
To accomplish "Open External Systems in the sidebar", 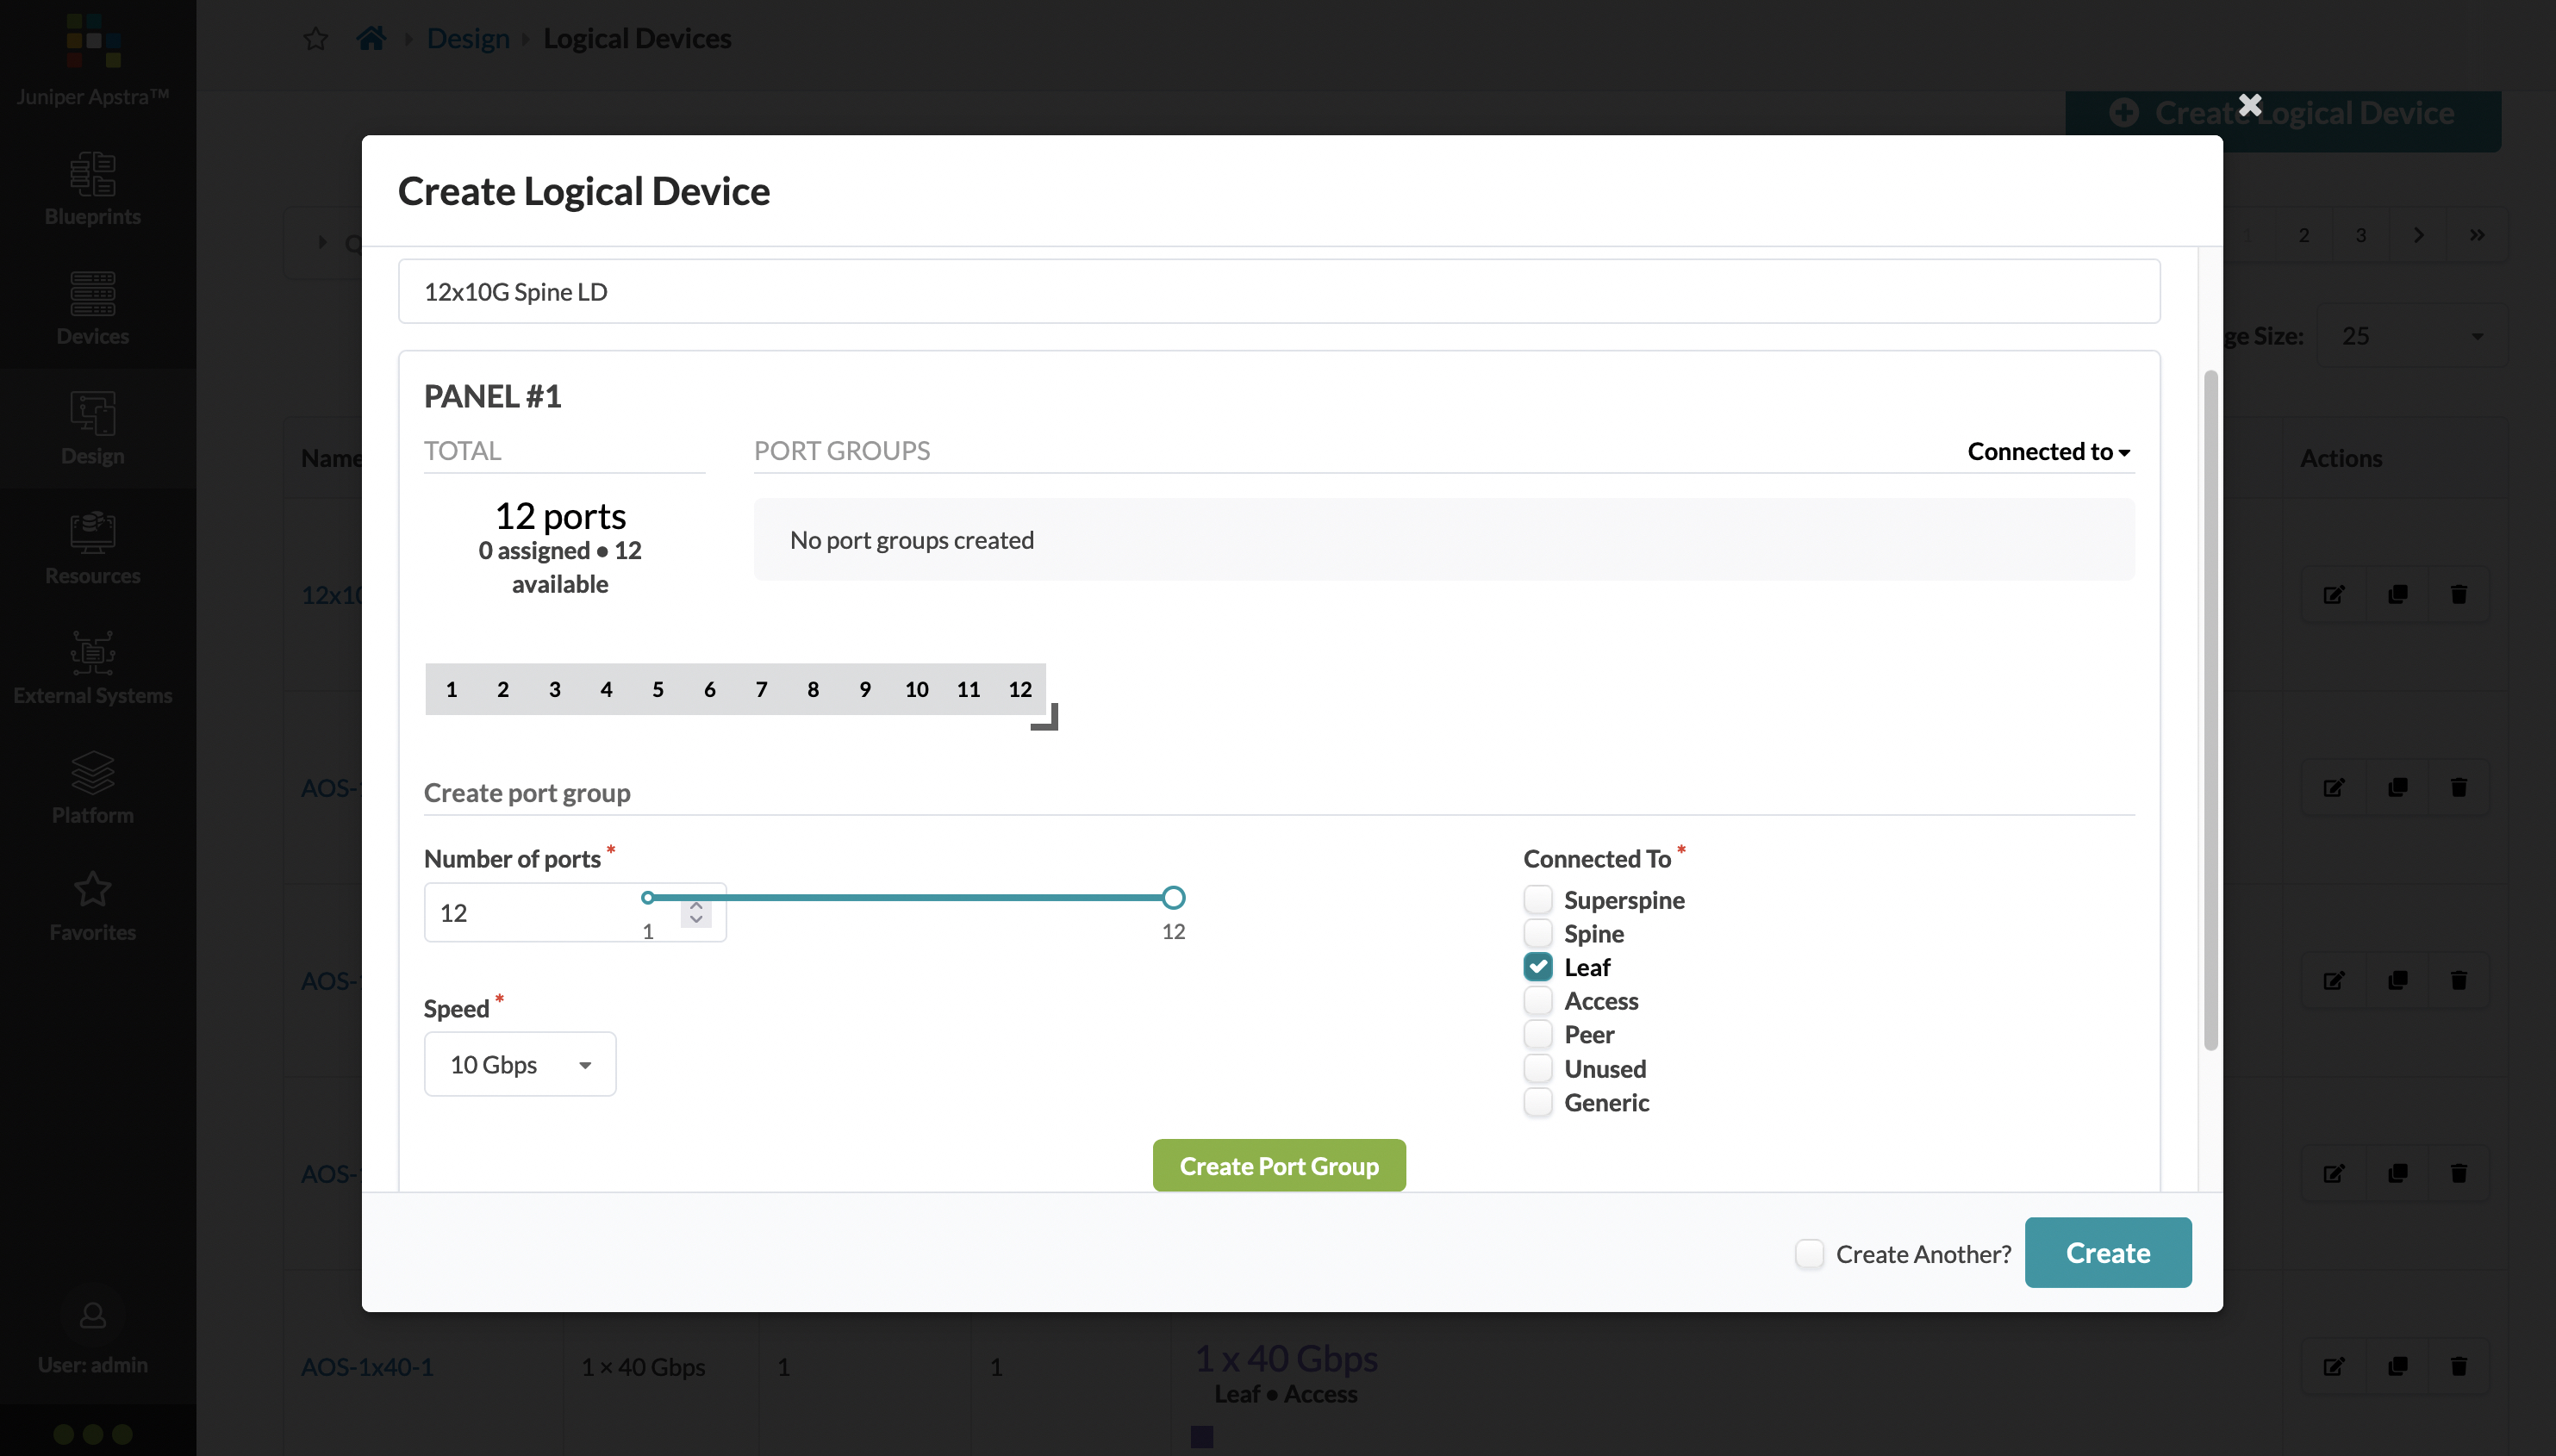I will tap(93, 668).
